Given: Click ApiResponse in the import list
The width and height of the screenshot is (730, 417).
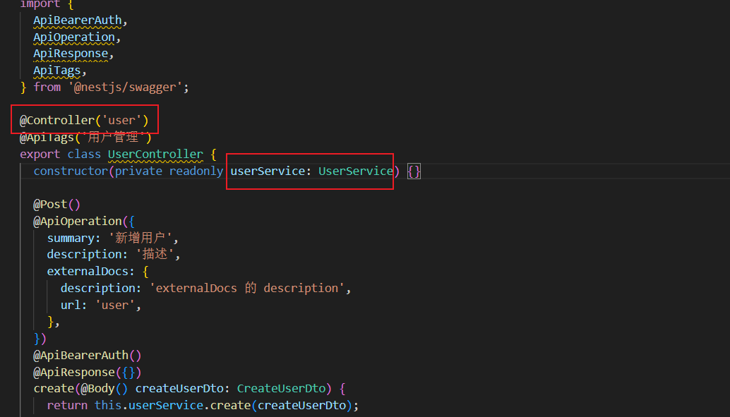Looking at the screenshot, I should 71,54.
